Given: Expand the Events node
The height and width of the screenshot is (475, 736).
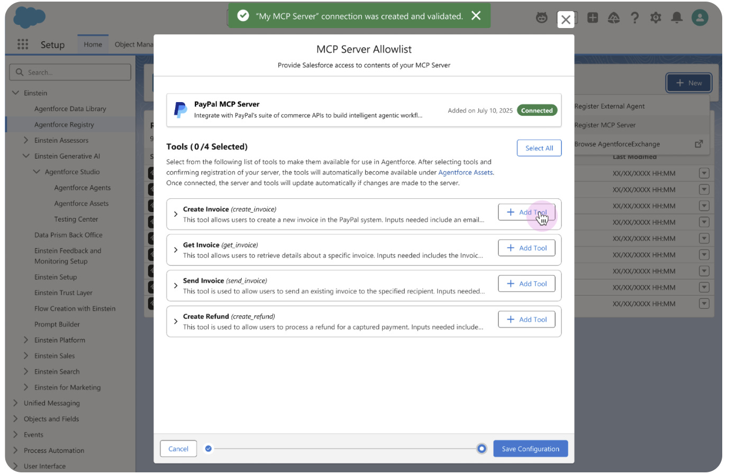Looking at the screenshot, I should (x=15, y=434).
